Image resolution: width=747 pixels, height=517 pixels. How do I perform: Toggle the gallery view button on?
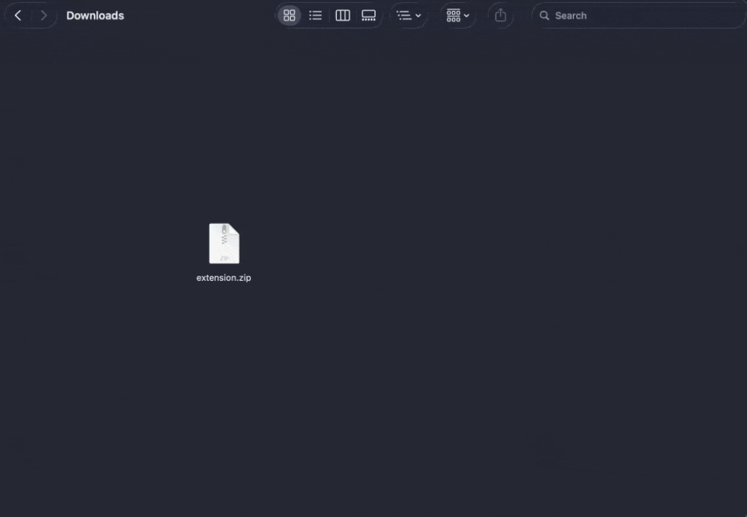[368, 15]
